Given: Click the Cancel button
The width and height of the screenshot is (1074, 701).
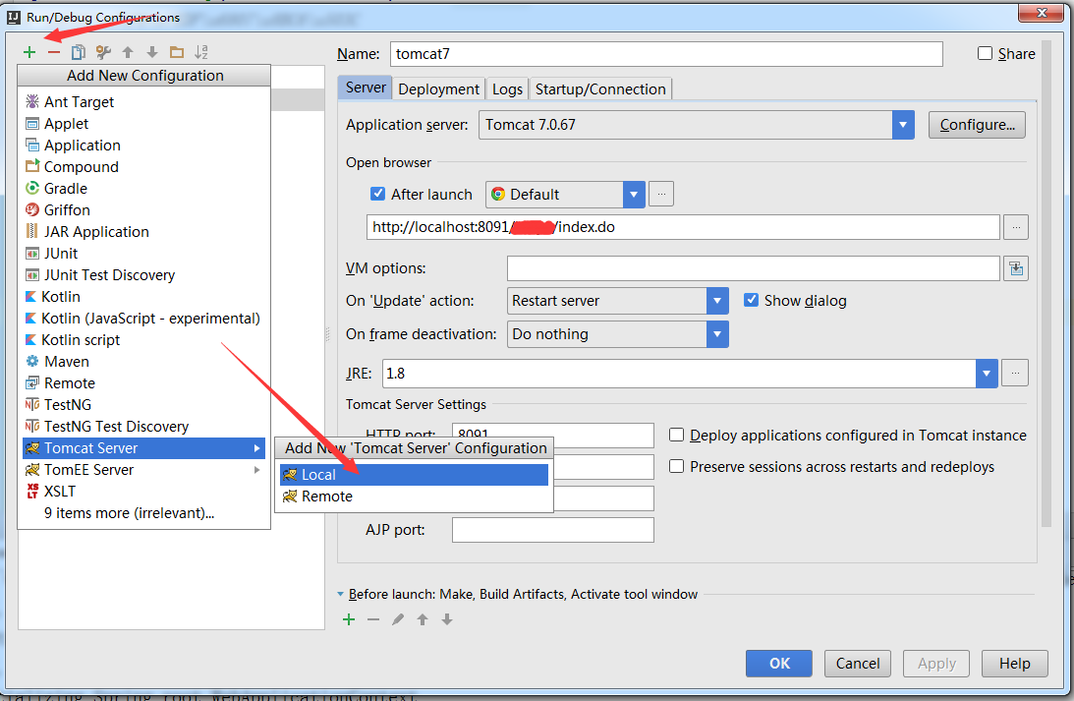Looking at the screenshot, I should tap(858, 664).
